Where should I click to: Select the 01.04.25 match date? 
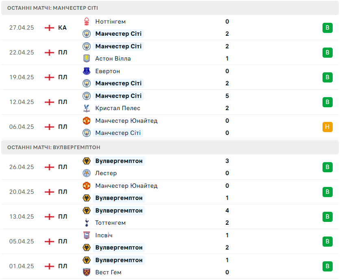[x=22, y=266]
